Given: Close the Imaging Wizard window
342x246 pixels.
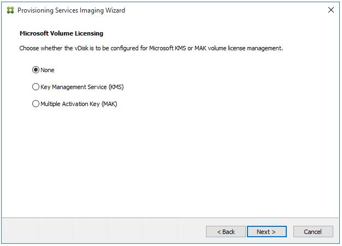Looking at the screenshot, I should [x=331, y=10].
